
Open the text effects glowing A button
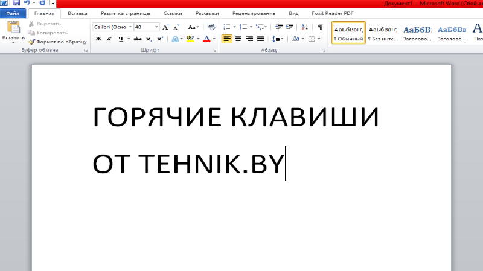click(x=175, y=39)
